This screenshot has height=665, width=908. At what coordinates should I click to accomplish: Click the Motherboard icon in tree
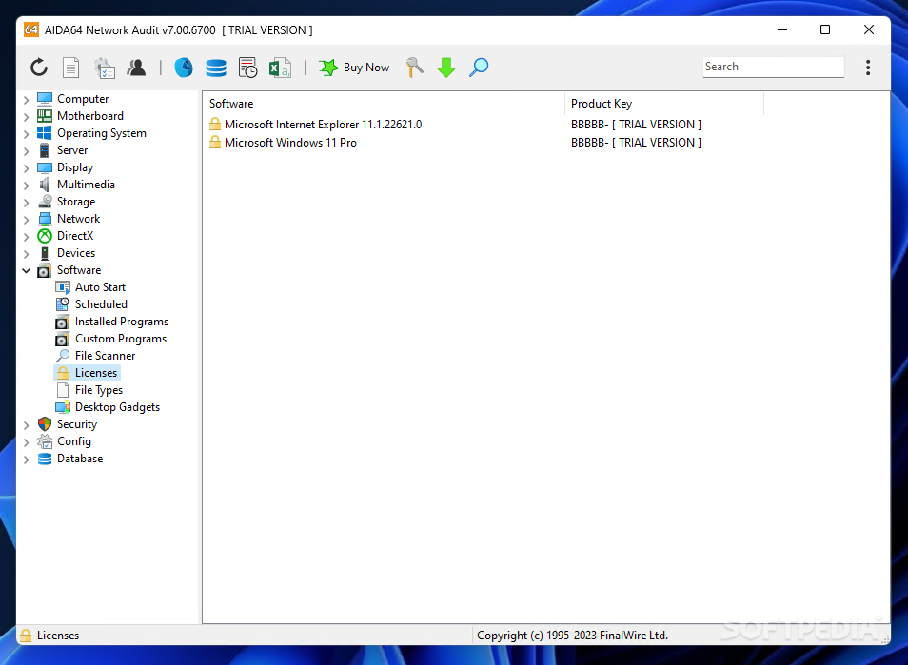45,116
